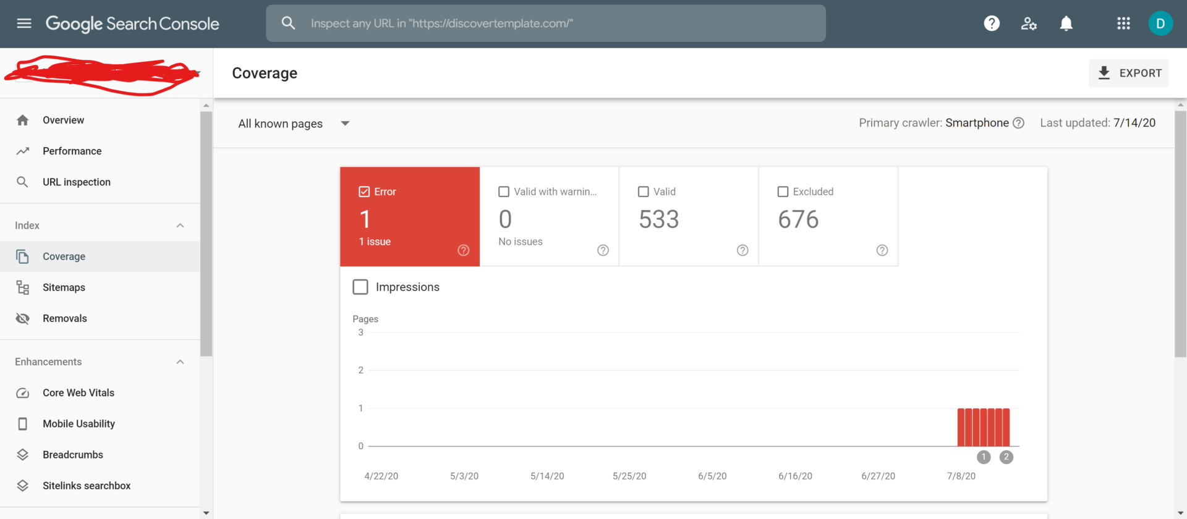The height and width of the screenshot is (519, 1187).
Task: Click the Removals hidden-eye icon
Action: pos(23,318)
